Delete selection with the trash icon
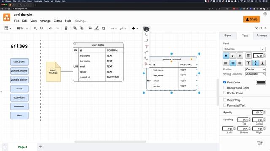The width and height of the screenshot is (270, 151). (x=66, y=28)
